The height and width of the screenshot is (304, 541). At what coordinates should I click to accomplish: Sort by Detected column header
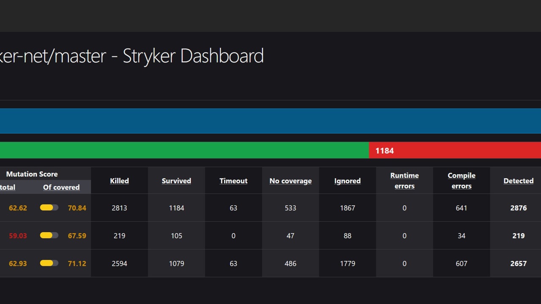point(519,181)
